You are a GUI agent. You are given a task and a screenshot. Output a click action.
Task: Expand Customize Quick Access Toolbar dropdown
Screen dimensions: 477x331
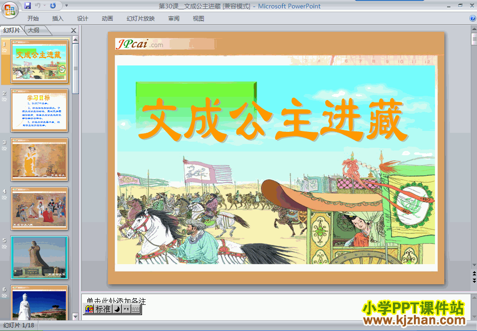(x=67, y=6)
